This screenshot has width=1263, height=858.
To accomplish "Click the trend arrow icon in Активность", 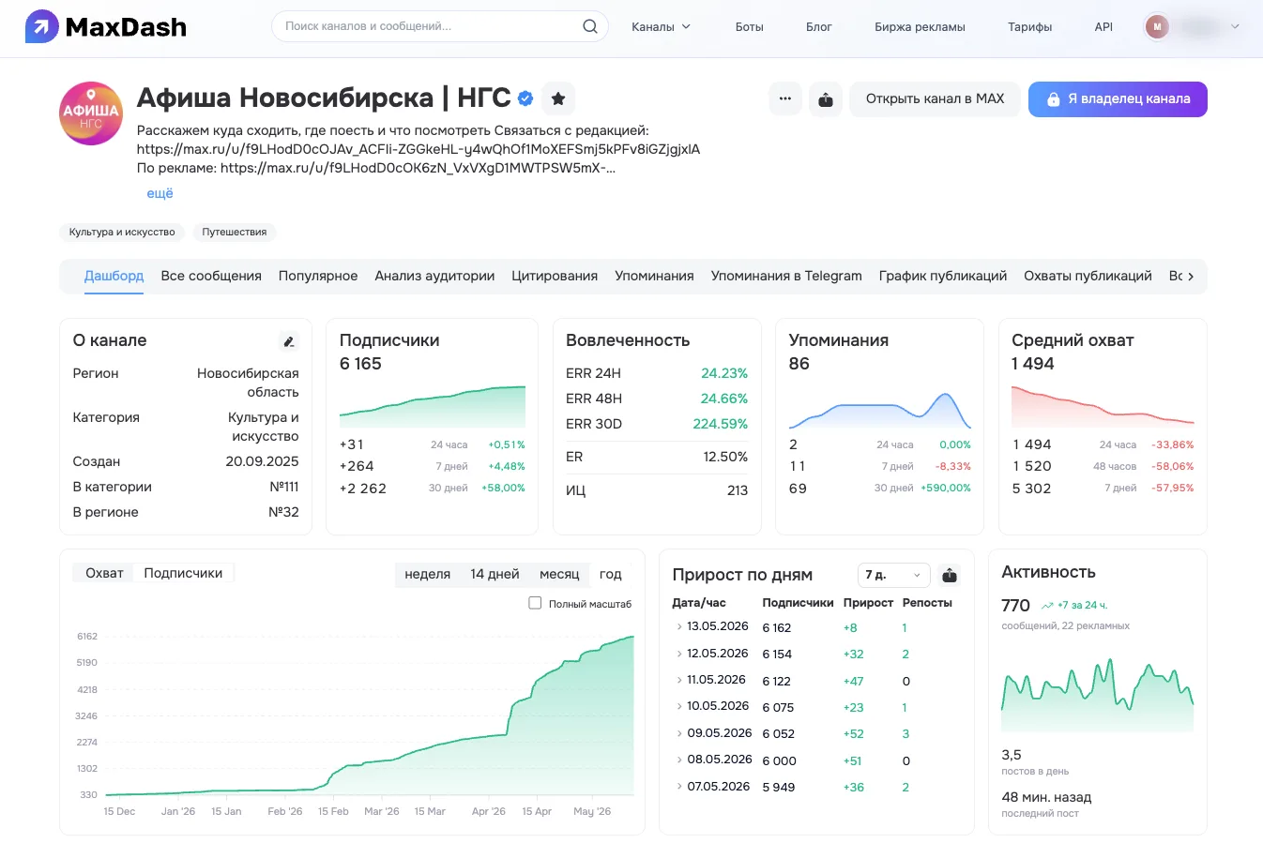I will (x=1047, y=606).
